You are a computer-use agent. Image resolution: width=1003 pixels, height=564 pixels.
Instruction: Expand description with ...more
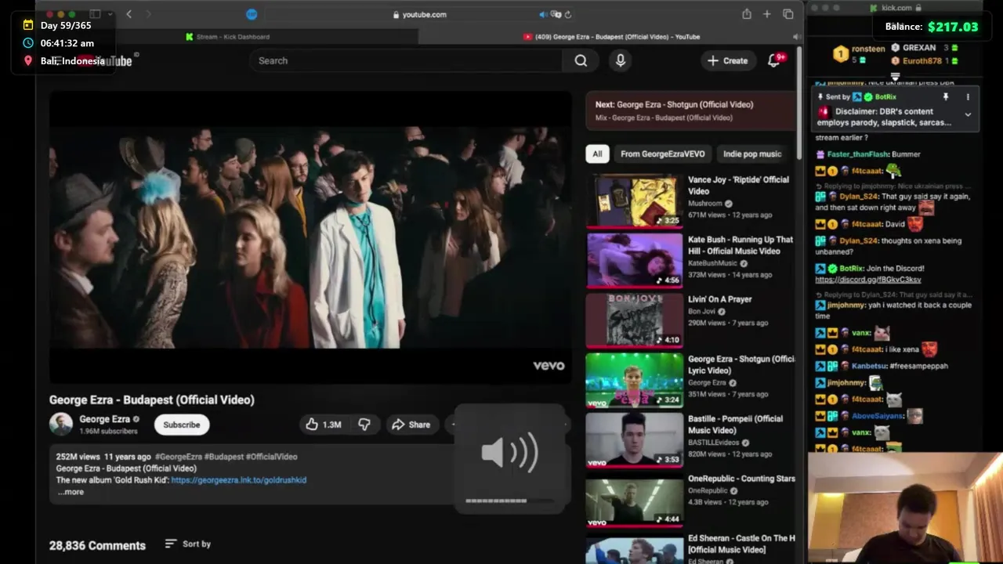tap(71, 492)
